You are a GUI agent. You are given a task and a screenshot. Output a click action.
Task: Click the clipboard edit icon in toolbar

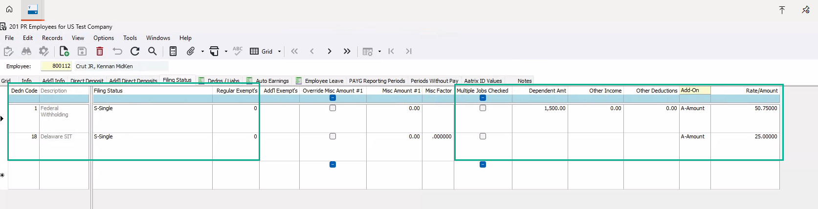pyautogui.click(x=9, y=51)
